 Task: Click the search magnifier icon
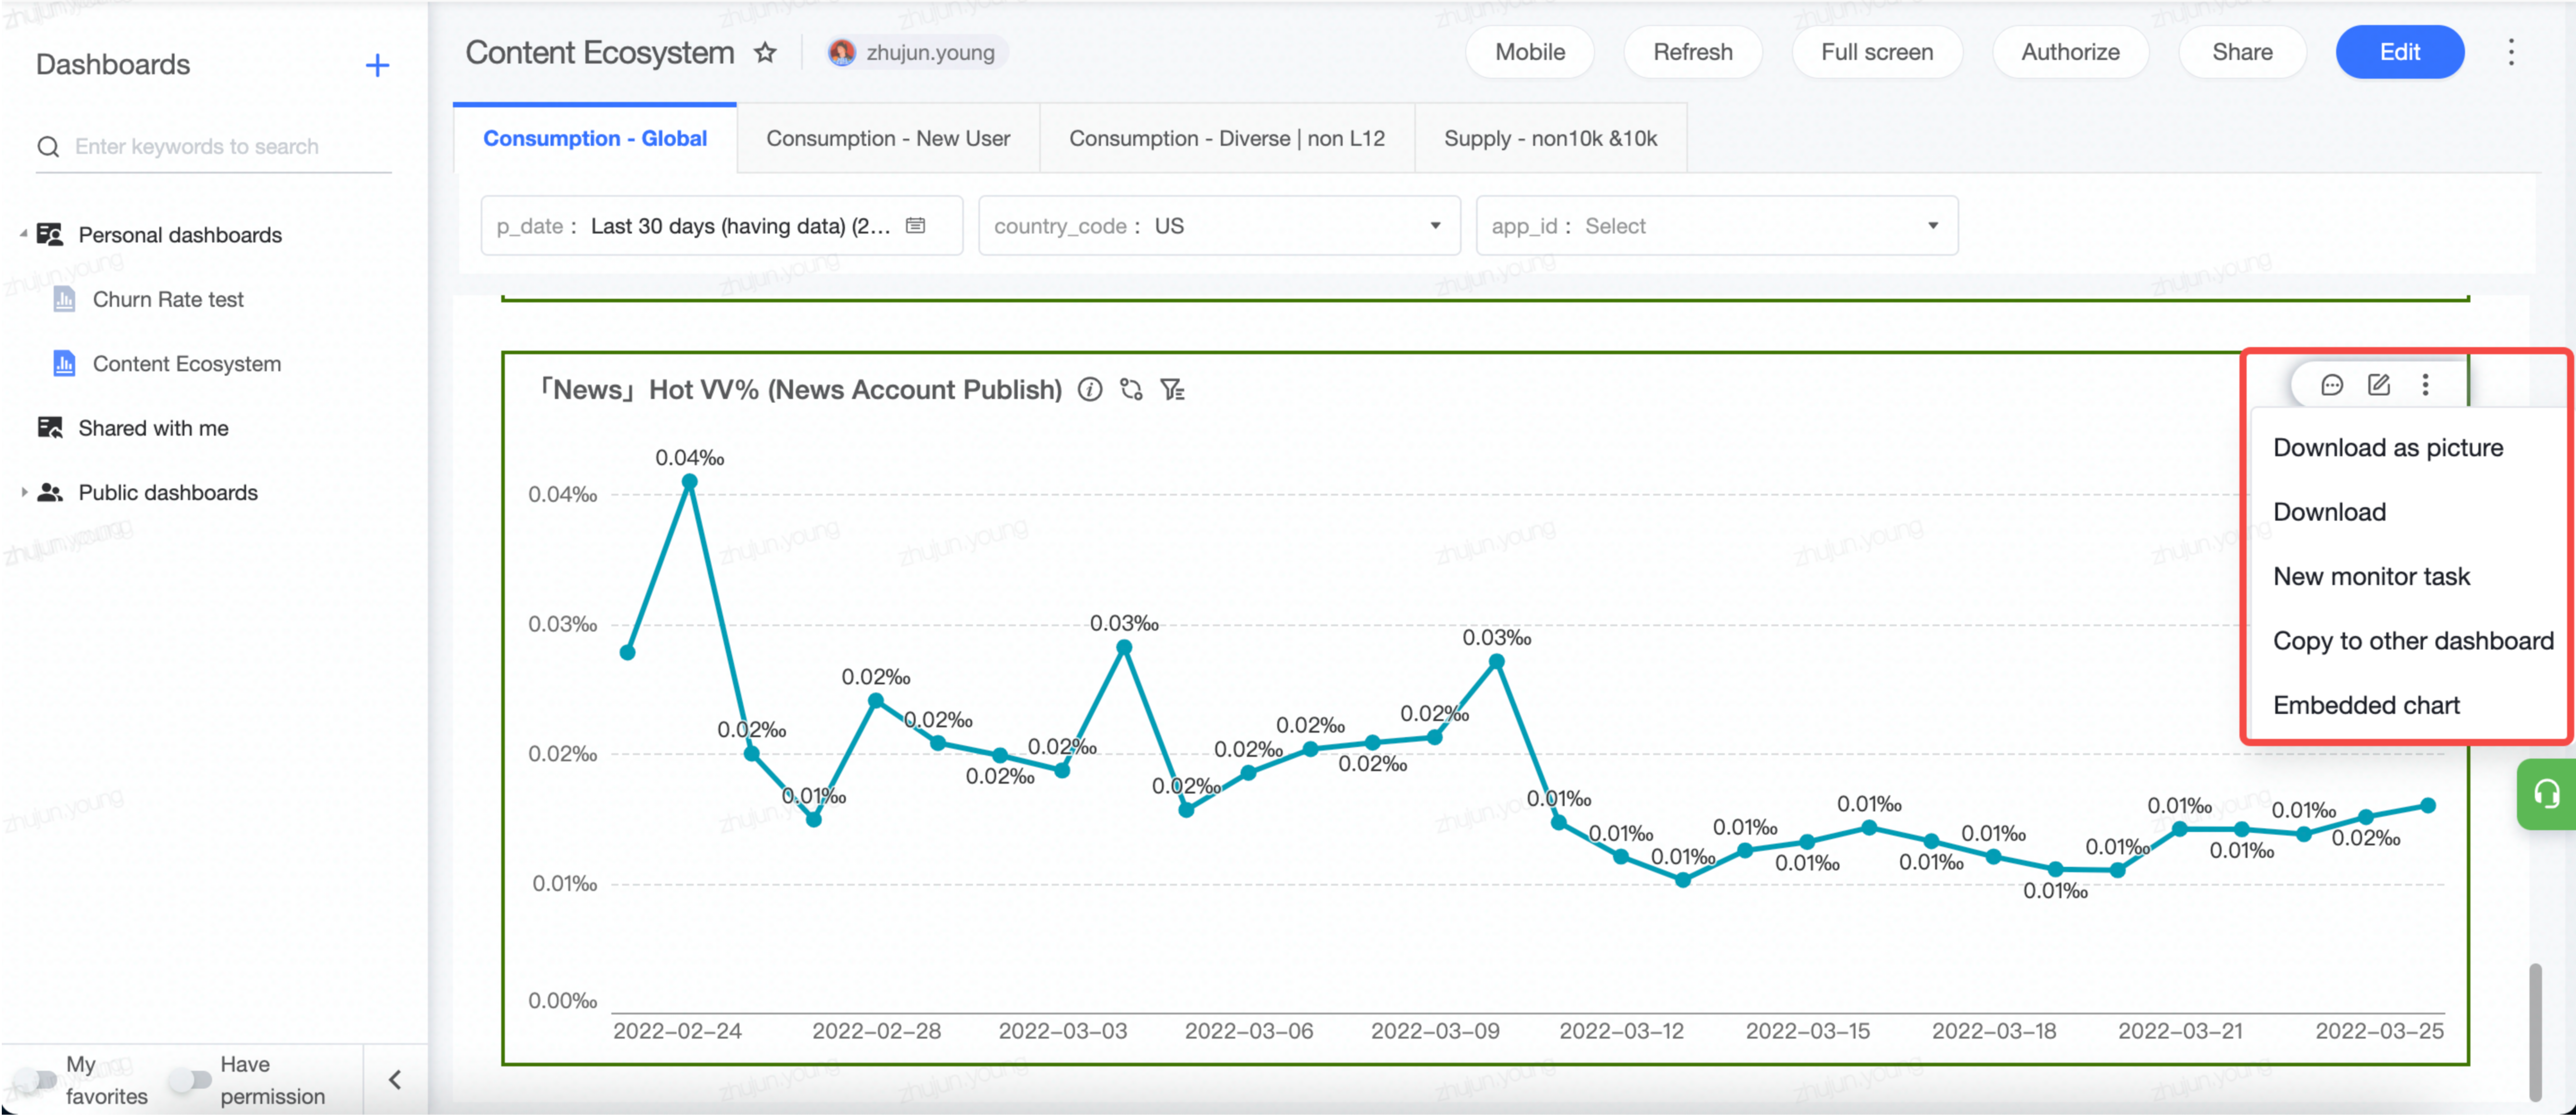pyautogui.click(x=48, y=147)
